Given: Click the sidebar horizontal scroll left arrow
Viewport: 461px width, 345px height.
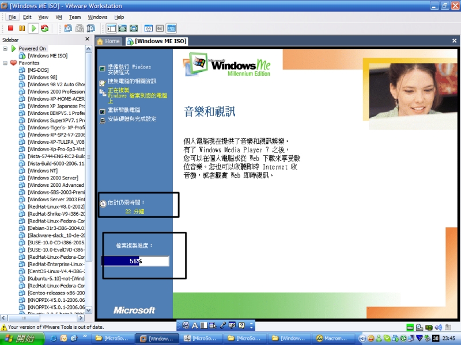Looking at the screenshot, I should pyautogui.click(x=4, y=318).
